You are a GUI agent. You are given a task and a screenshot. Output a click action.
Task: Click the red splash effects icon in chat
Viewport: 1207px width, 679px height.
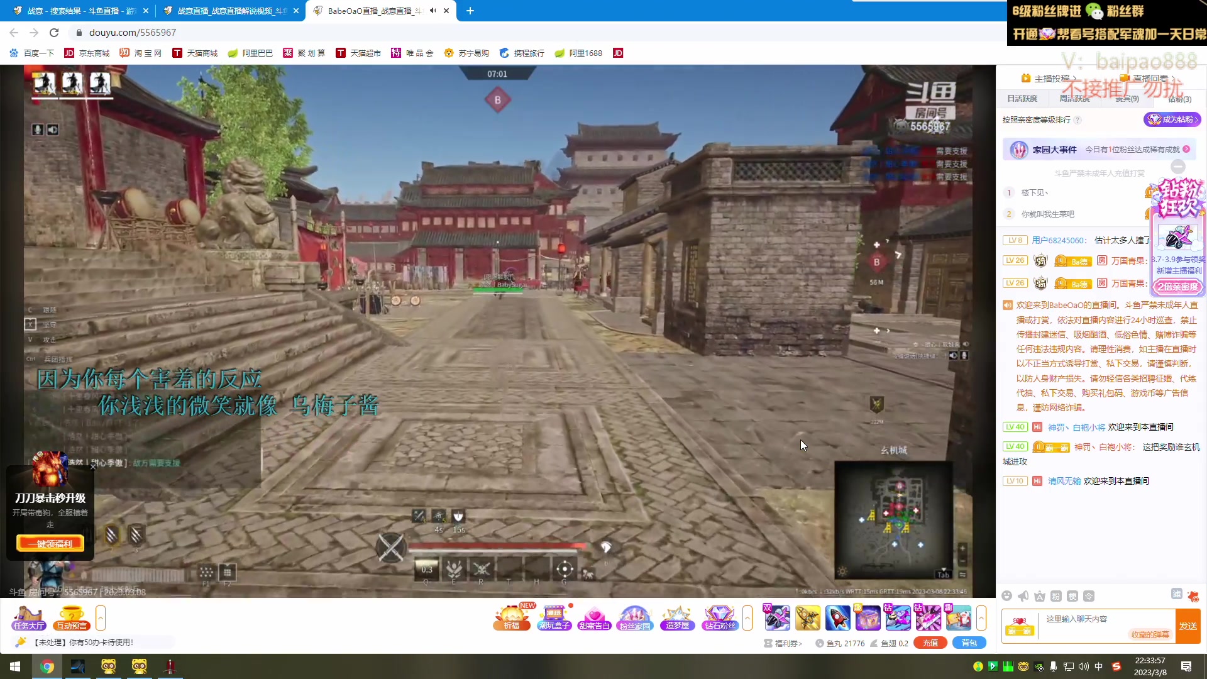[x=1193, y=596]
